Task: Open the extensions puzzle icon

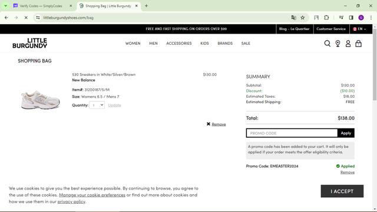Action: 326,18
